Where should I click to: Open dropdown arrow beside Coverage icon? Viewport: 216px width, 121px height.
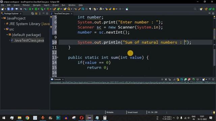[x=45, y=9]
